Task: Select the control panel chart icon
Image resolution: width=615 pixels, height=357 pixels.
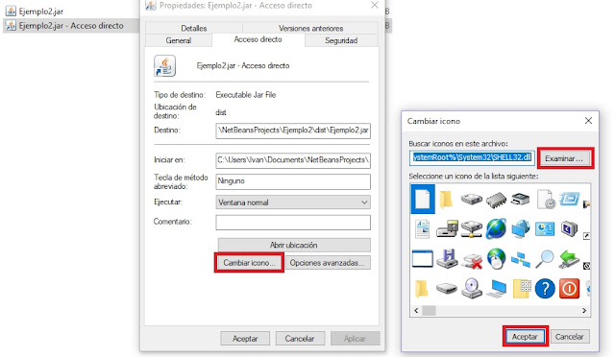Action: (x=545, y=228)
